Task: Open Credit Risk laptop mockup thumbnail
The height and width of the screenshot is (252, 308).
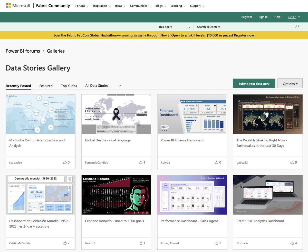Action: (x=268, y=195)
